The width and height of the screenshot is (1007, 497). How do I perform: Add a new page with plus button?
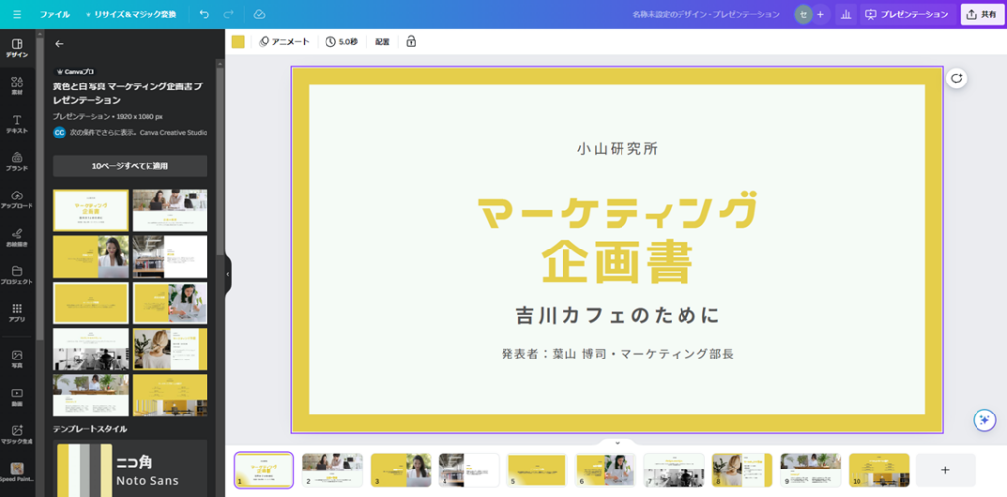(945, 470)
